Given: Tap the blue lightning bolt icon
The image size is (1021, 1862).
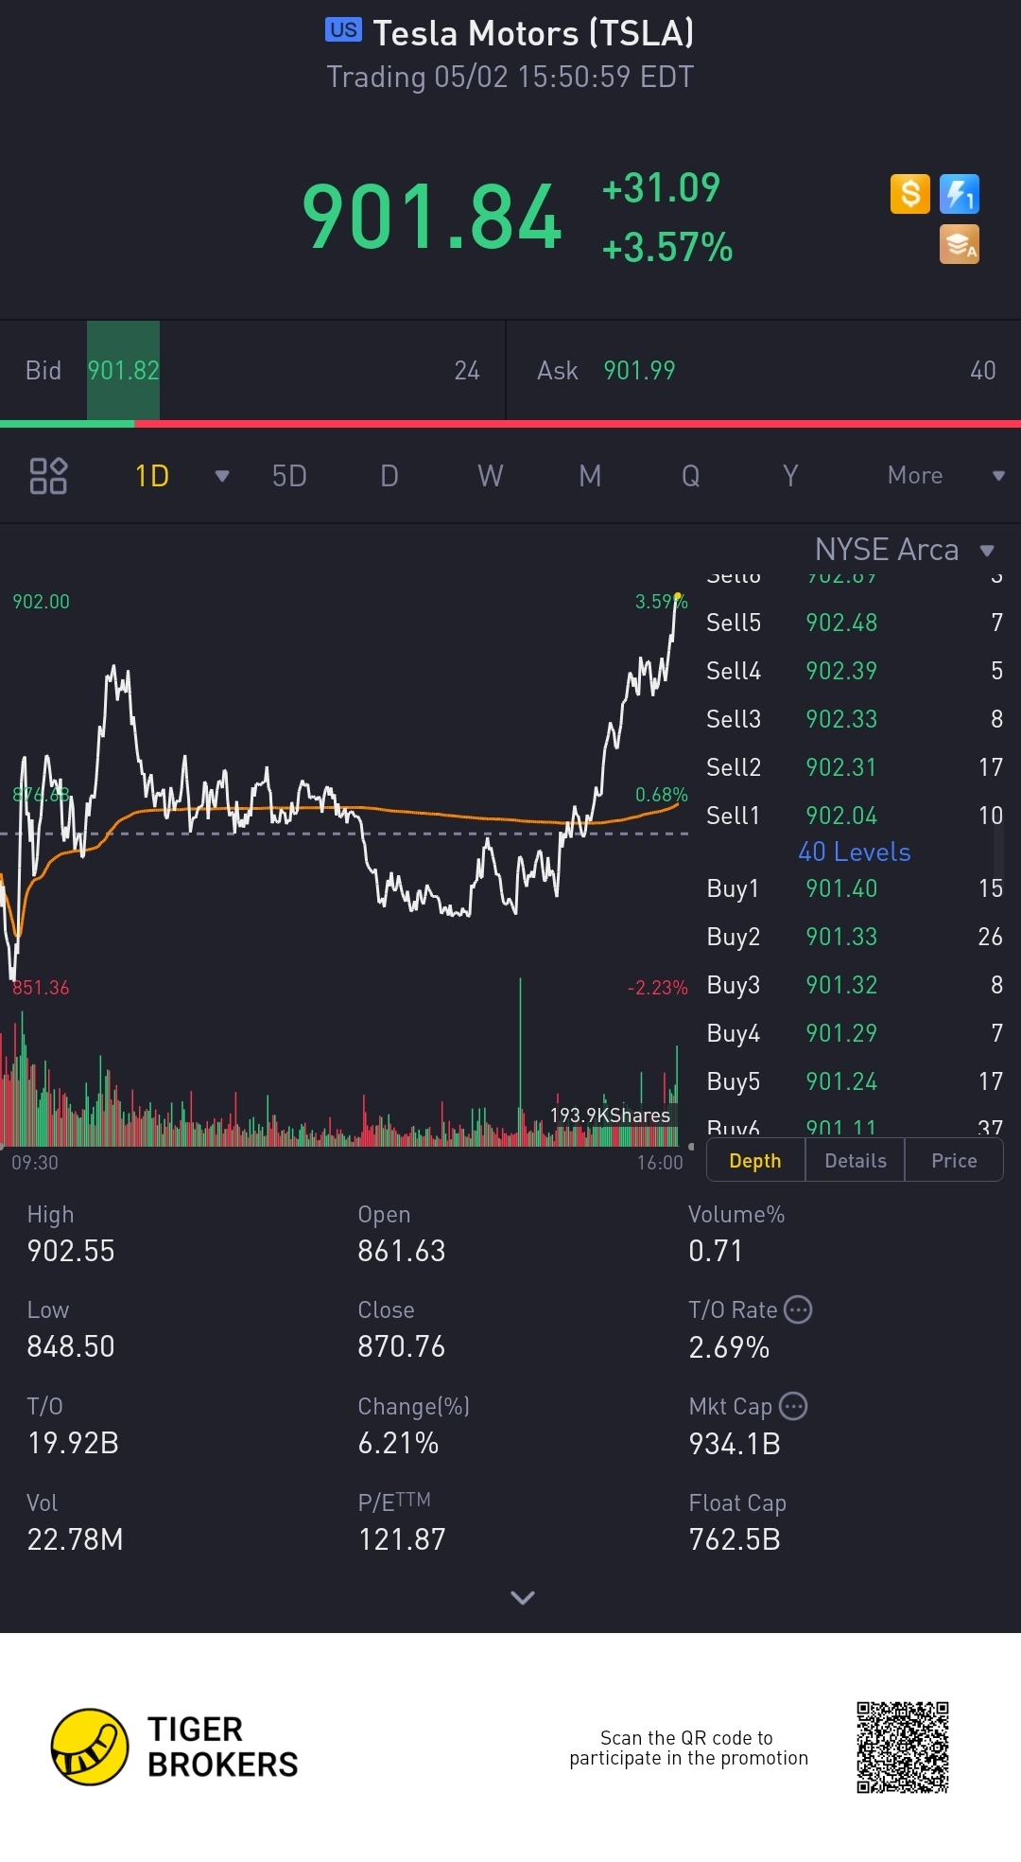Looking at the screenshot, I should tap(960, 194).
